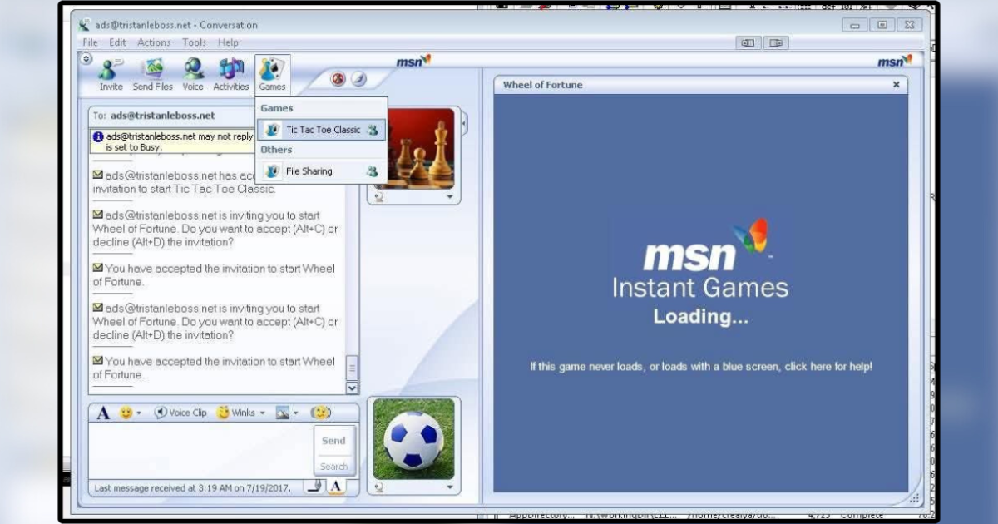The width and height of the screenshot is (998, 524).
Task: Open the Activities icon
Action: 230,73
